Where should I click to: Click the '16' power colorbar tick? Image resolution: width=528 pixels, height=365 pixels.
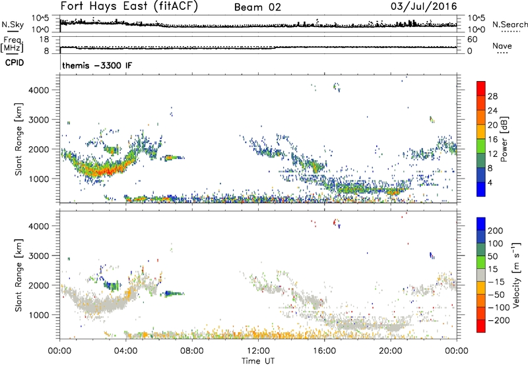tap(492, 140)
